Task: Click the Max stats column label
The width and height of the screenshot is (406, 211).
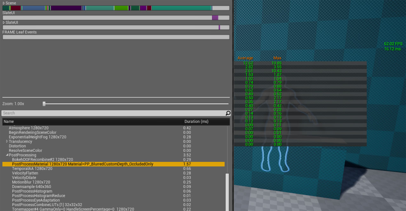Action: tap(277, 58)
